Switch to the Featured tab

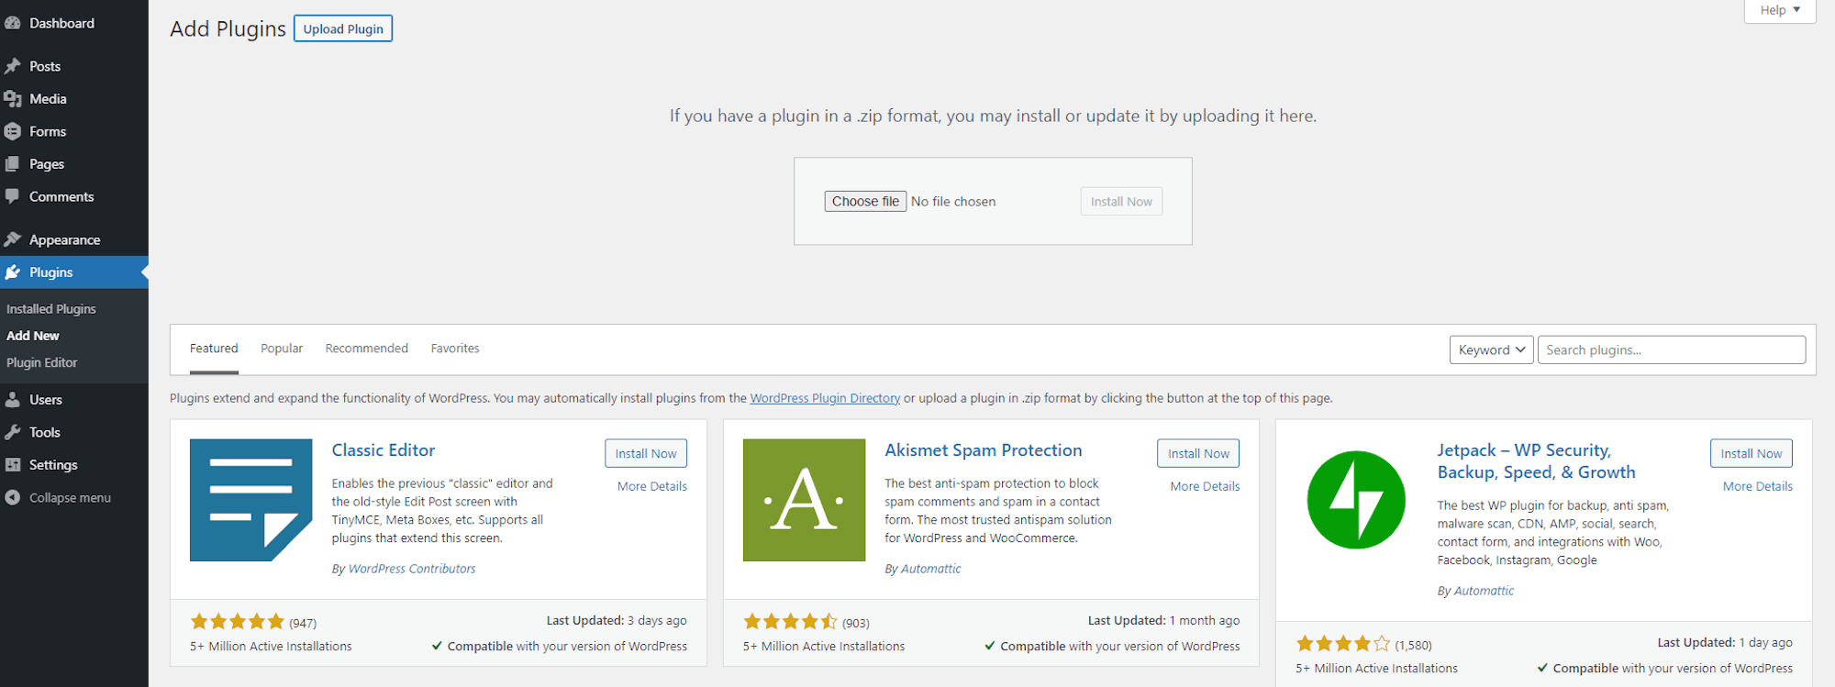(214, 349)
